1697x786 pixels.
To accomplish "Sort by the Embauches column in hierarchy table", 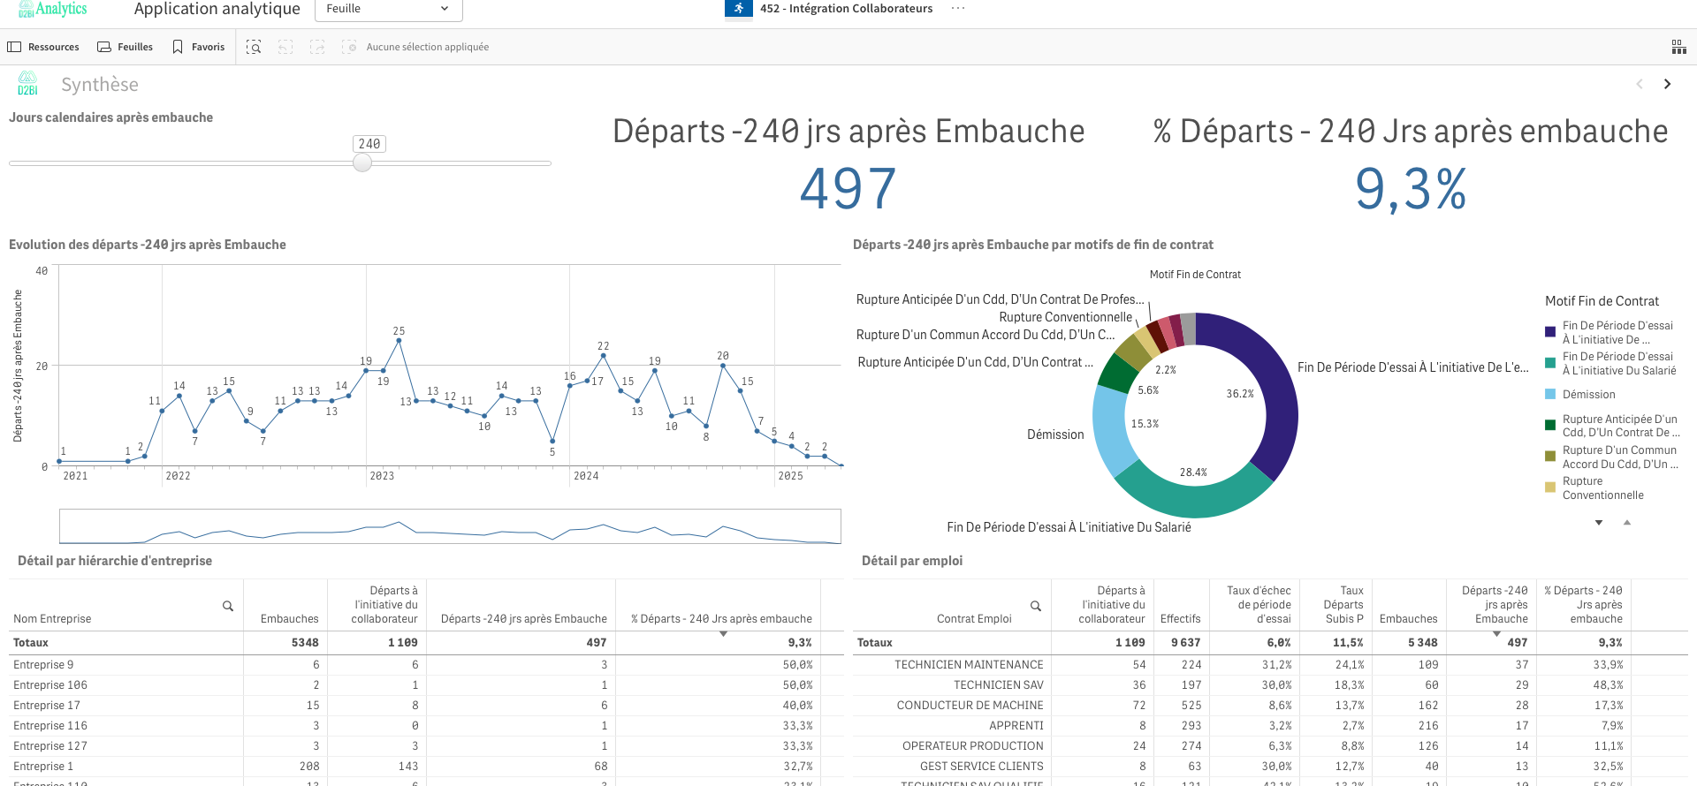I will click(289, 619).
